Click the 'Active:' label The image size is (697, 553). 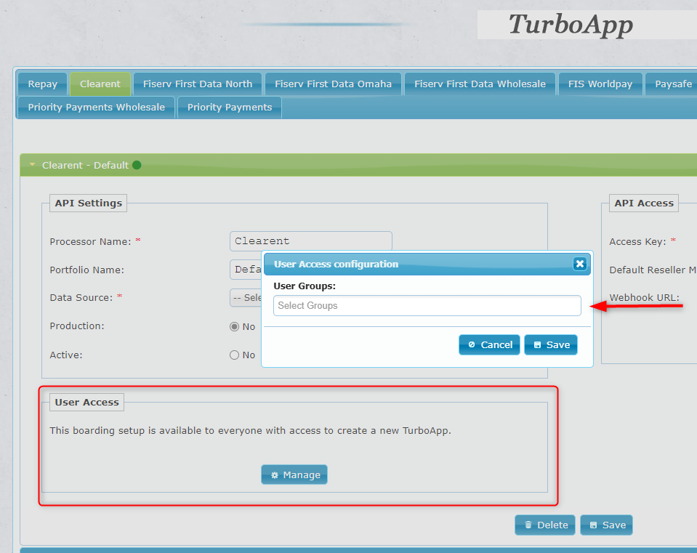(x=66, y=355)
